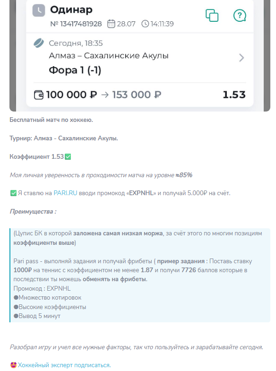Click the gray clock status icon
The width and height of the screenshot is (276, 371).
click(x=39, y=11)
